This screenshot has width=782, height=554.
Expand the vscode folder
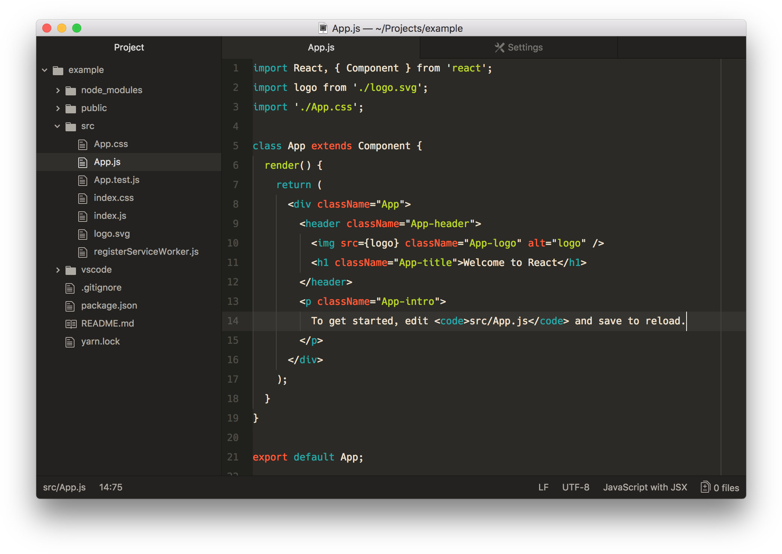(58, 270)
